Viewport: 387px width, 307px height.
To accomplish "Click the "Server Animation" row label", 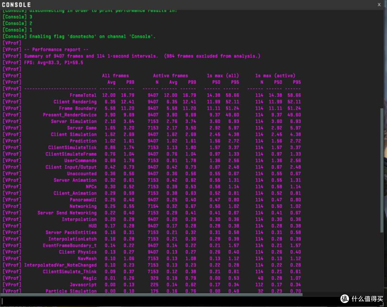I will point(75,180).
